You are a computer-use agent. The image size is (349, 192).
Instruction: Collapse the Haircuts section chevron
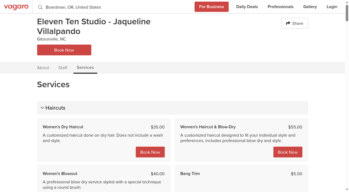pyautogui.click(x=42, y=108)
